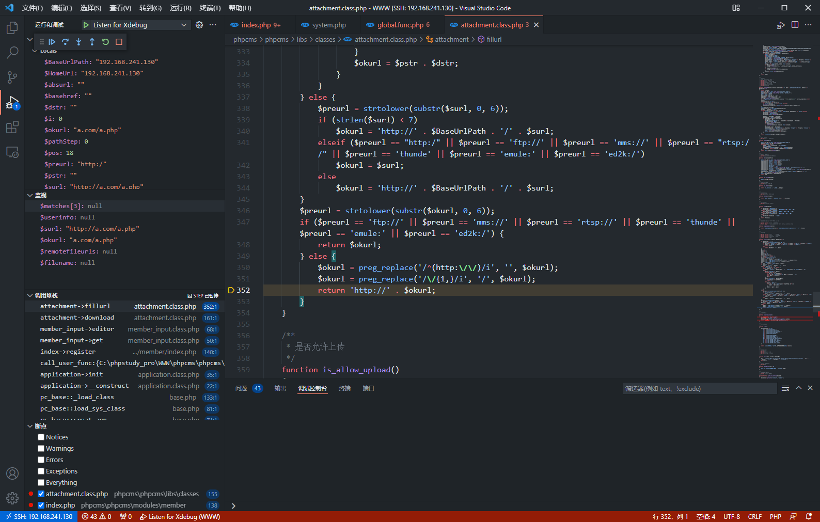Click the debug console filter input
This screenshot has height=522, width=820.
pos(699,389)
